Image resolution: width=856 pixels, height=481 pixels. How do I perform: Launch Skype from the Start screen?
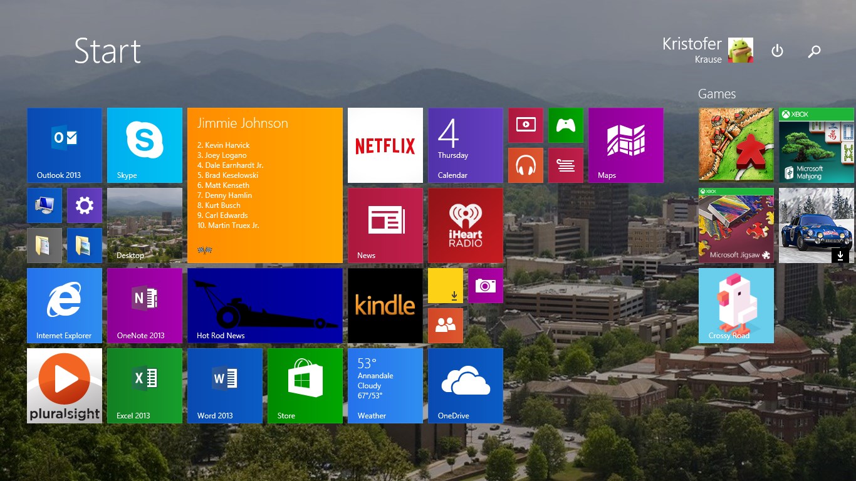pyautogui.click(x=145, y=145)
